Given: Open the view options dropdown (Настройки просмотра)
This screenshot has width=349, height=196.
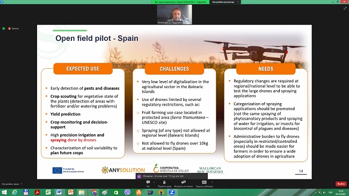Looking at the screenshot, I should pos(225,2).
